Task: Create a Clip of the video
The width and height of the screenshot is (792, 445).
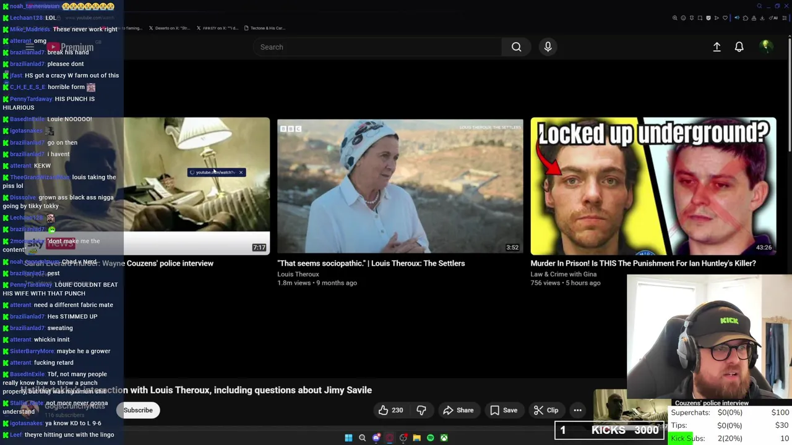Action: pyautogui.click(x=546, y=410)
